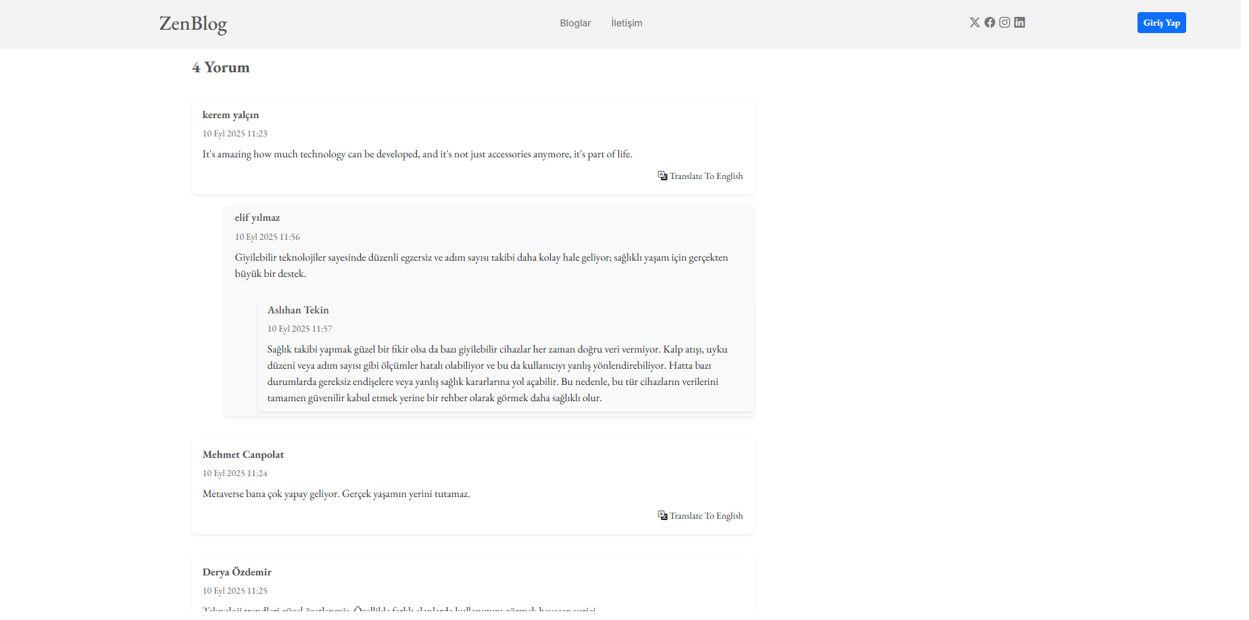1249x620 pixels.
Task: Visit the Instagram icon link
Action: [x=1004, y=22]
